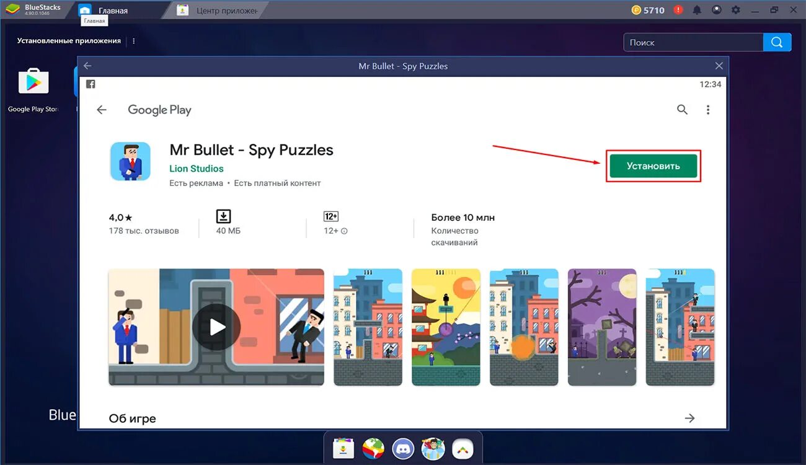Open the cartoon characters dock icon

pyautogui.click(x=433, y=448)
